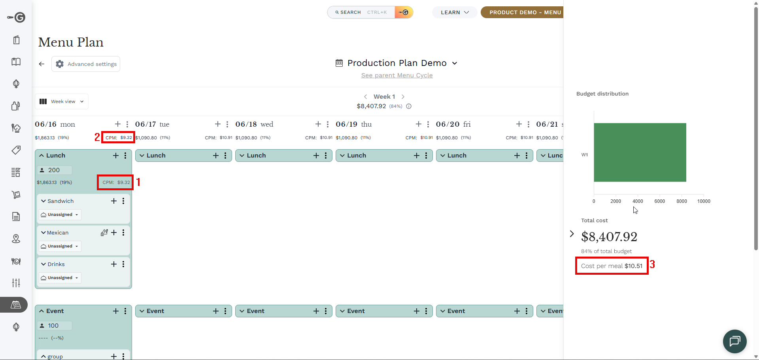Add an item to the Drinks group

pos(114,264)
